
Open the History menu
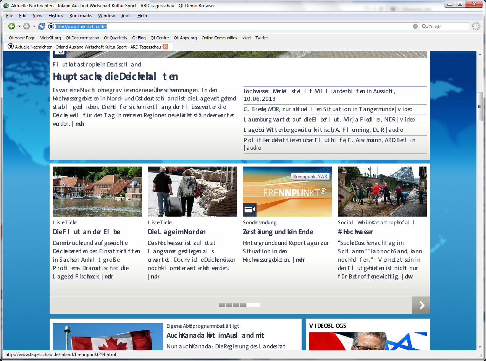[x=56, y=16]
